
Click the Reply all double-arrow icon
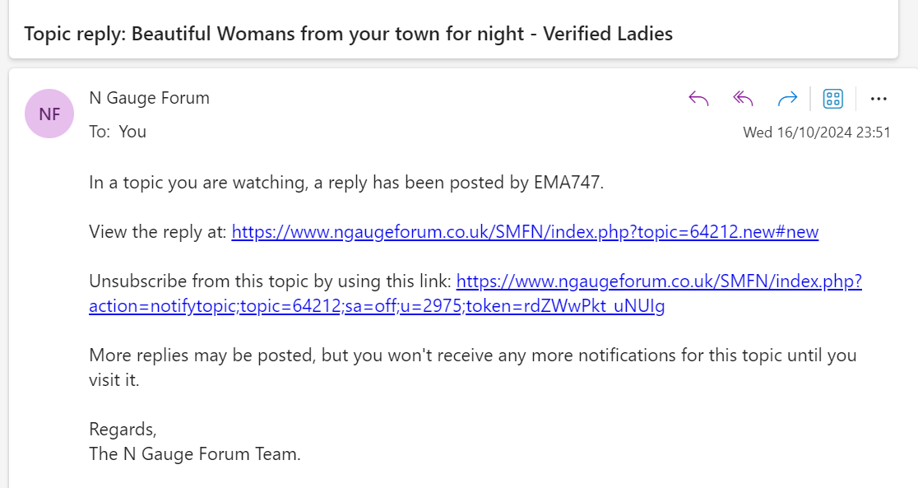pos(743,99)
